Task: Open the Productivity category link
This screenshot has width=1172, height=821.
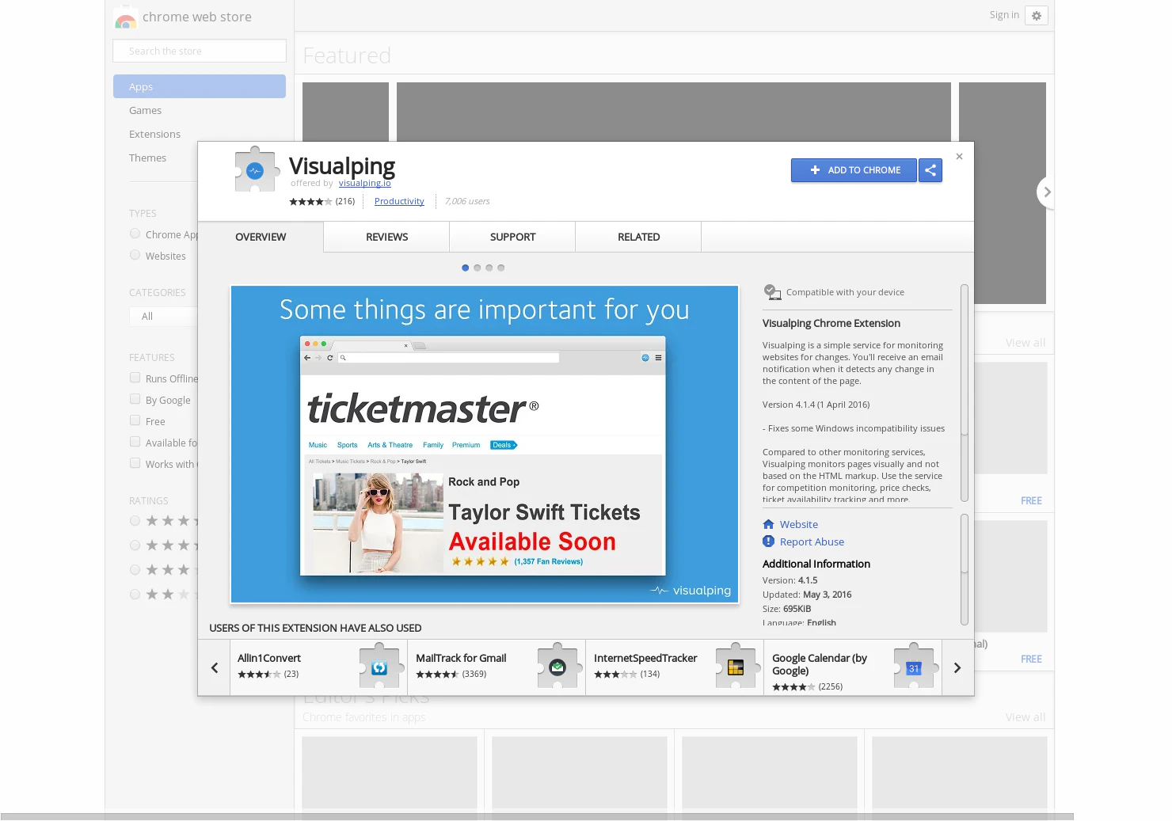Action: [x=399, y=202]
